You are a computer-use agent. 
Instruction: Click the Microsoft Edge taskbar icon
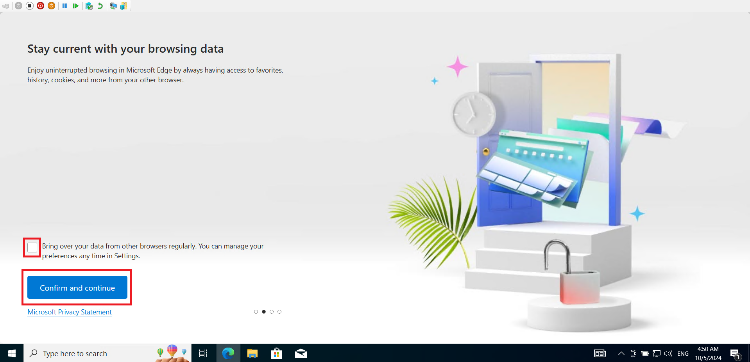(x=228, y=353)
